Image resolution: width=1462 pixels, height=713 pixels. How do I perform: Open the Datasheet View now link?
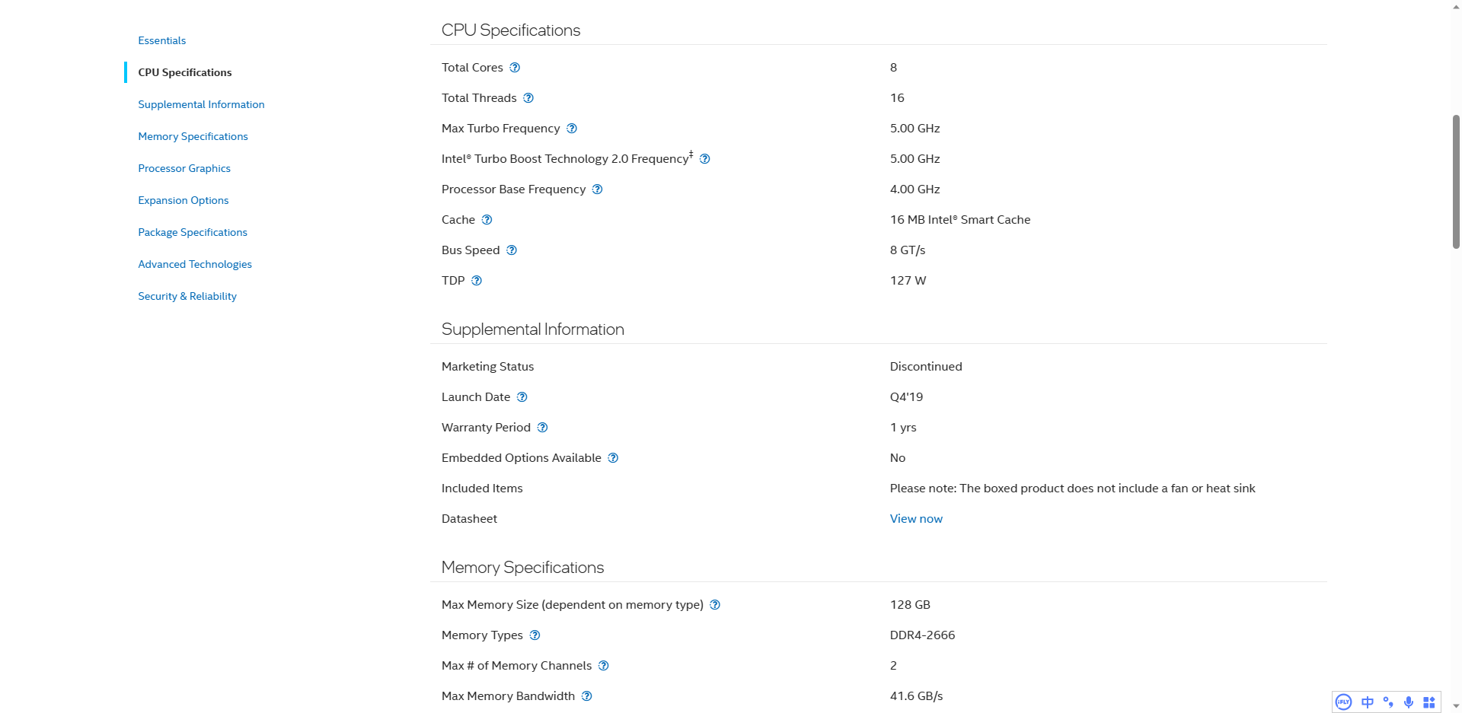(x=916, y=519)
